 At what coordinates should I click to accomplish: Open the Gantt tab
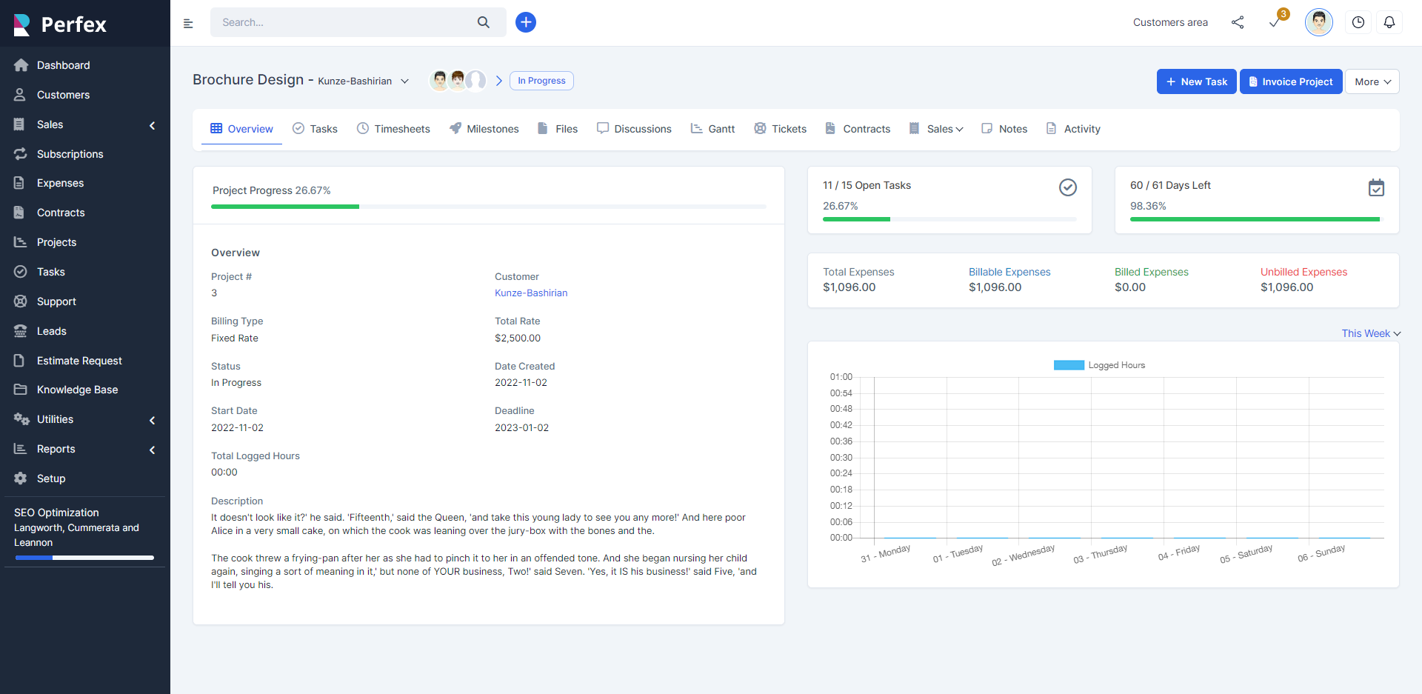click(x=712, y=129)
